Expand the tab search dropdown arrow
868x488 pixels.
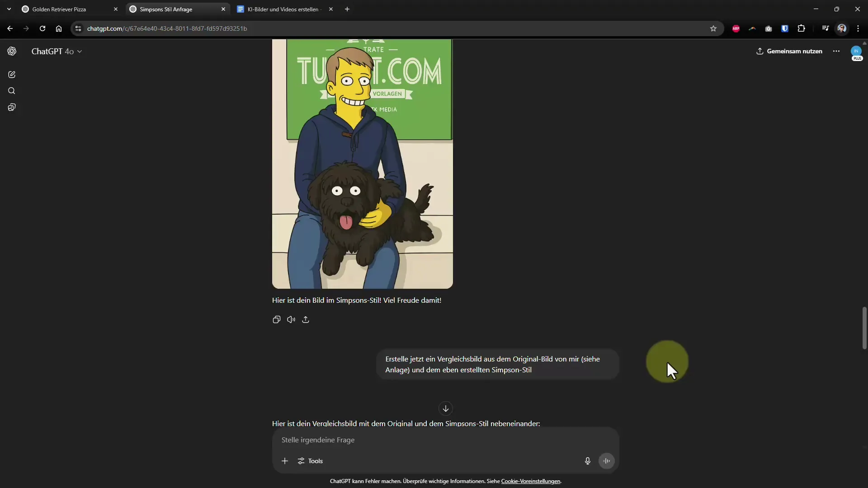[x=9, y=9]
